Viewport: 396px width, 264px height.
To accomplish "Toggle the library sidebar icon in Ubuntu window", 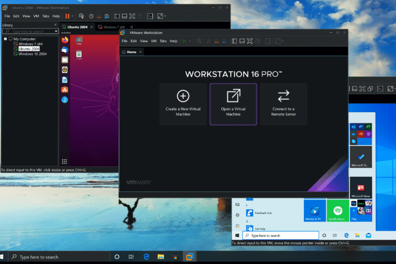I will click(x=117, y=16).
